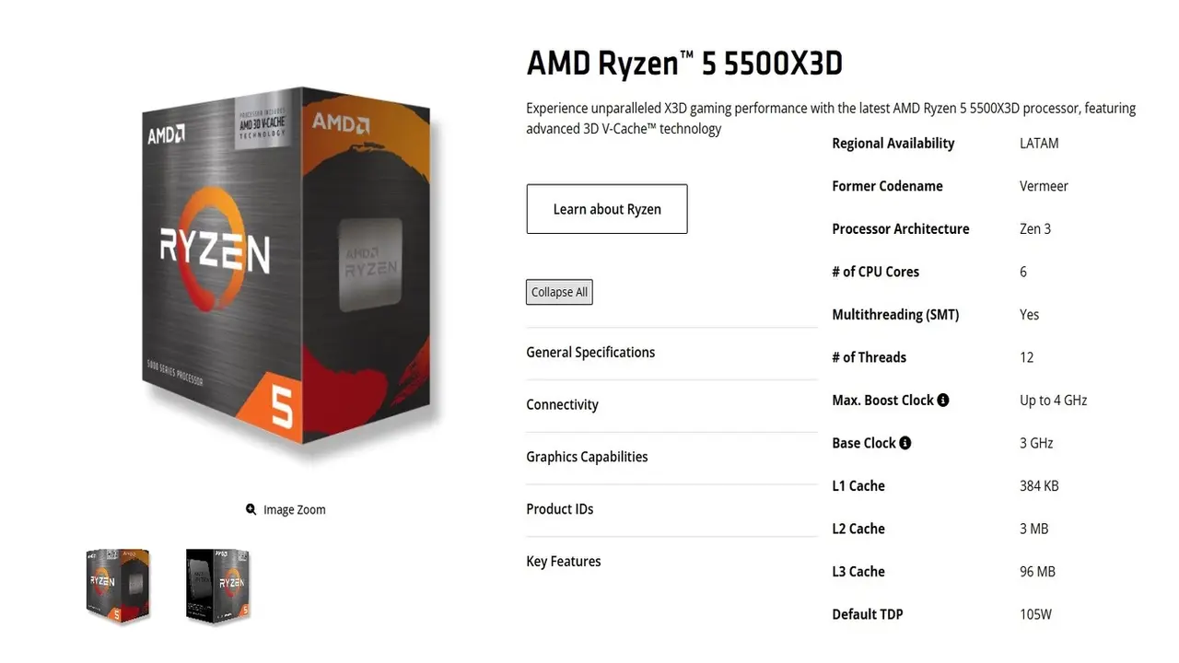Click the Default TDP label
The image size is (1179, 663).
point(867,614)
